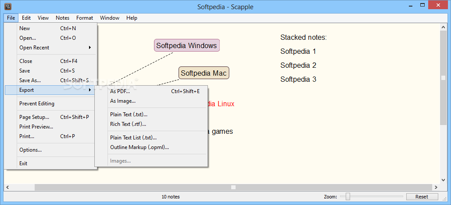Expand the Open Recent submenu

50,48
